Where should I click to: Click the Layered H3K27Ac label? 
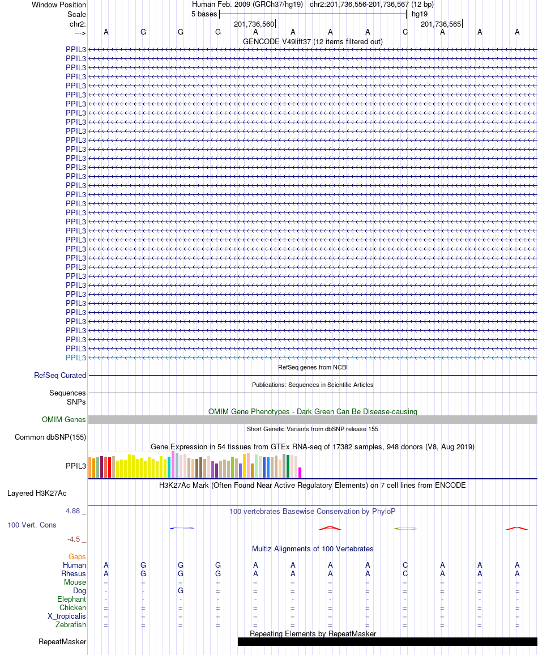pos(37,494)
